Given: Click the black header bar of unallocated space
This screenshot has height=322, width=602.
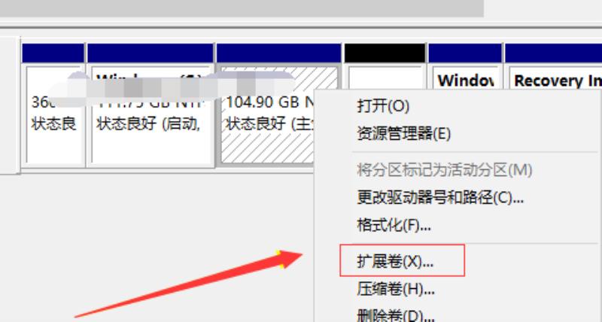Looking at the screenshot, I should point(385,53).
